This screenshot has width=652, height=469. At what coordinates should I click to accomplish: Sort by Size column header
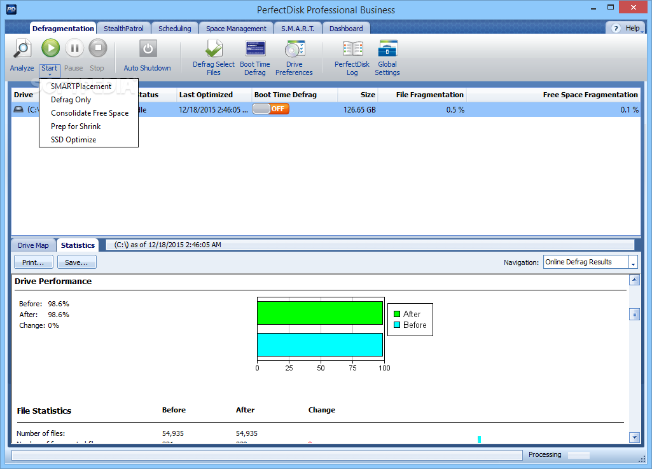point(357,95)
